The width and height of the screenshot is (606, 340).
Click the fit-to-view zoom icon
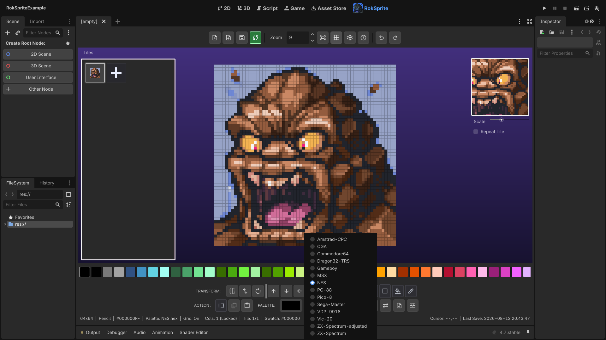tap(323, 38)
